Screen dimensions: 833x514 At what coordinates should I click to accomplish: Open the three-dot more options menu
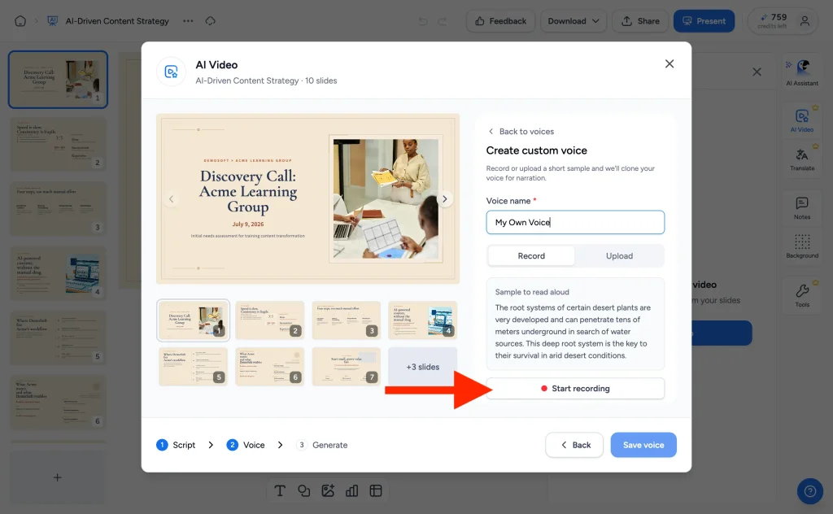(188, 21)
